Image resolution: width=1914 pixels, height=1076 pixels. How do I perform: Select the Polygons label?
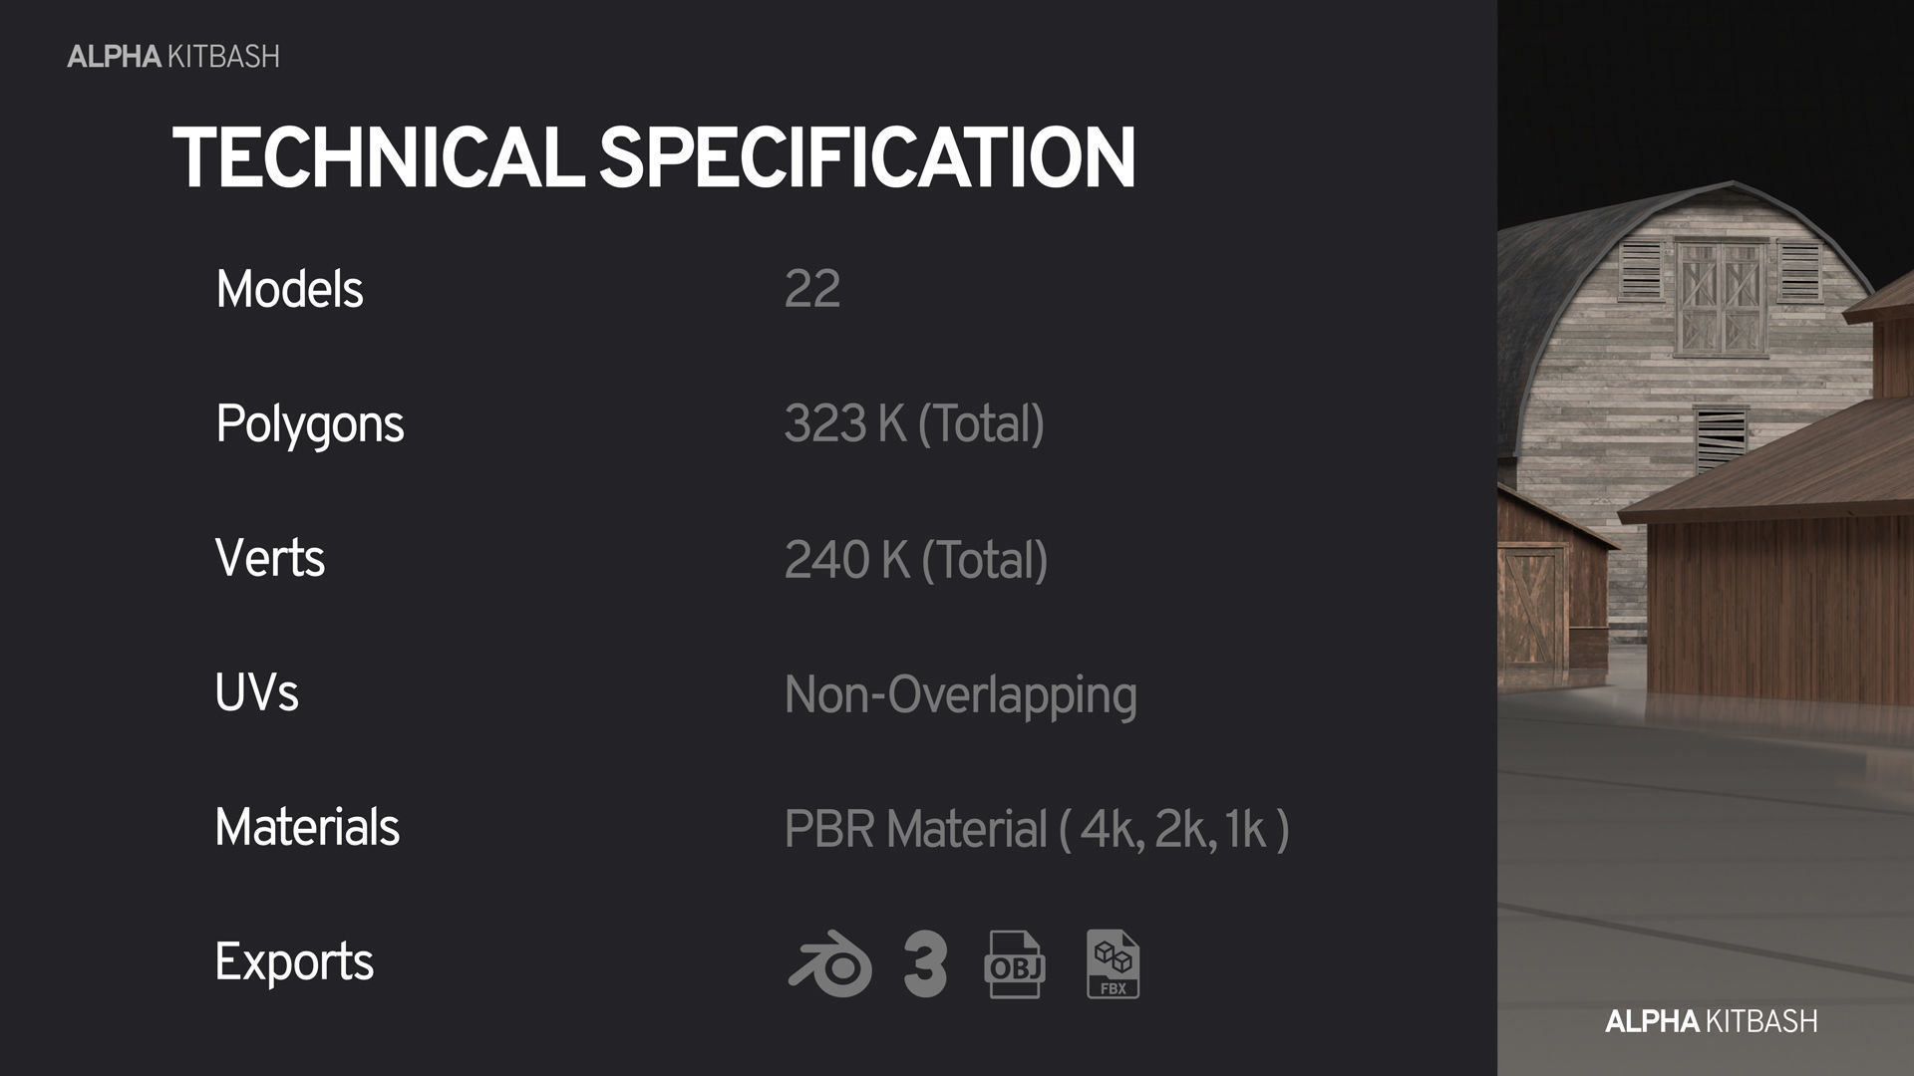tap(309, 423)
